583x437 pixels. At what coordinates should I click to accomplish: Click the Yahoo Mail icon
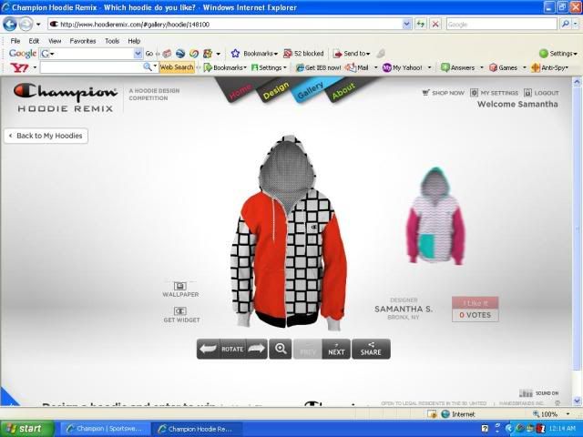(350, 67)
